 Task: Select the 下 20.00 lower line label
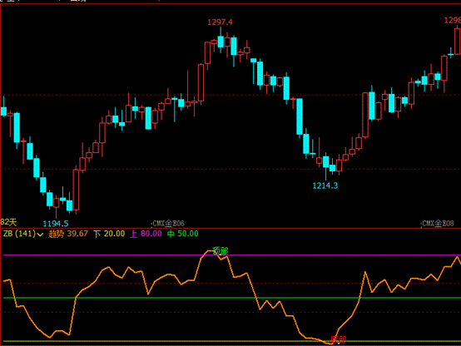109,234
